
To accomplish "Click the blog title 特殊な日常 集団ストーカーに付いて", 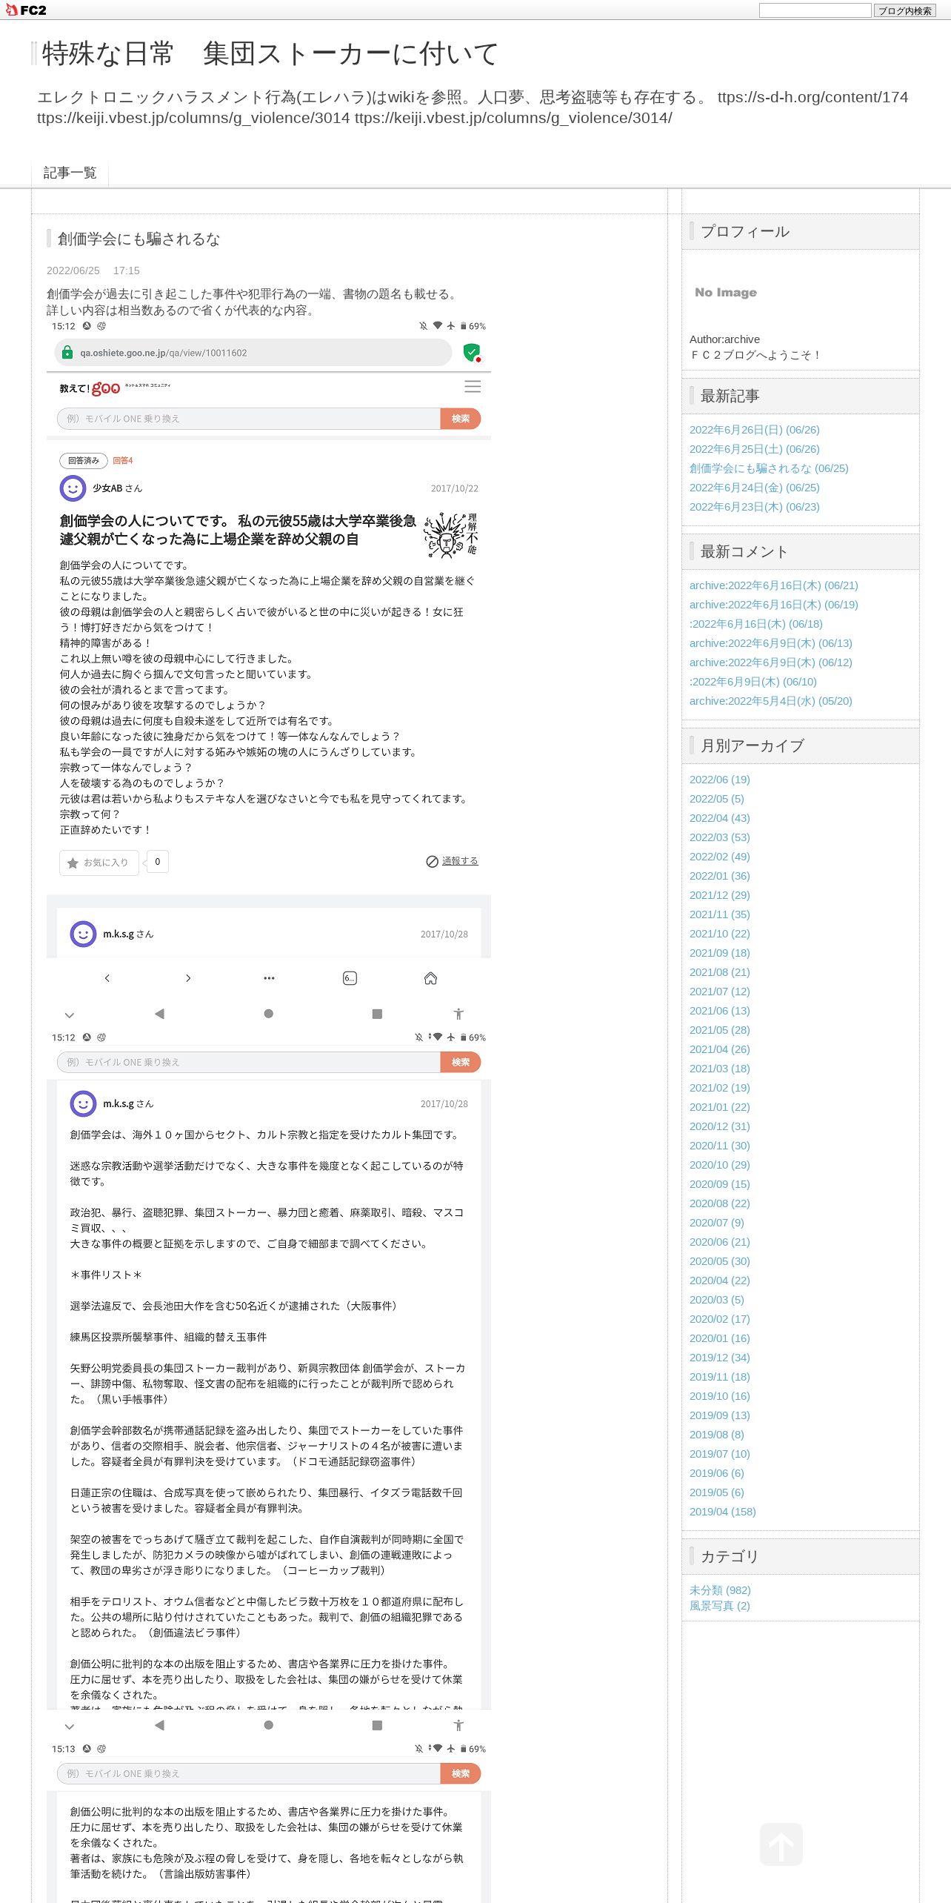I will pyautogui.click(x=270, y=53).
